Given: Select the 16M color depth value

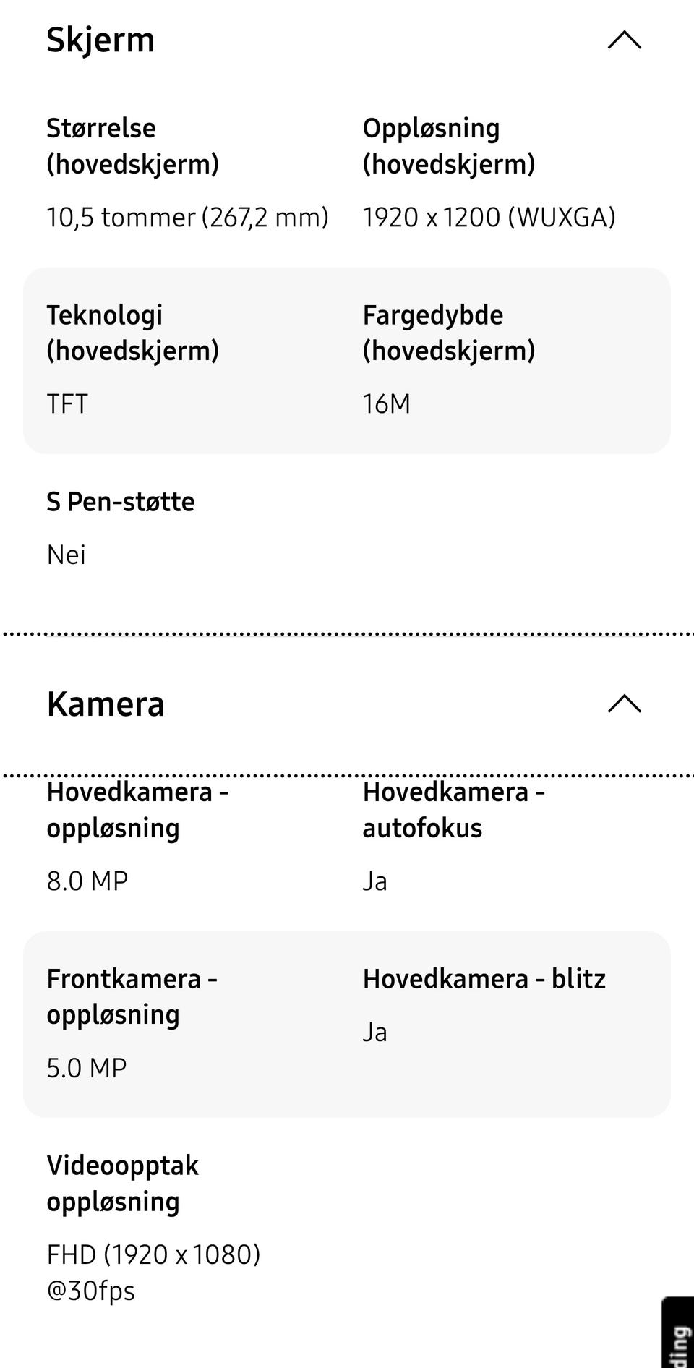Looking at the screenshot, I should click(x=386, y=404).
